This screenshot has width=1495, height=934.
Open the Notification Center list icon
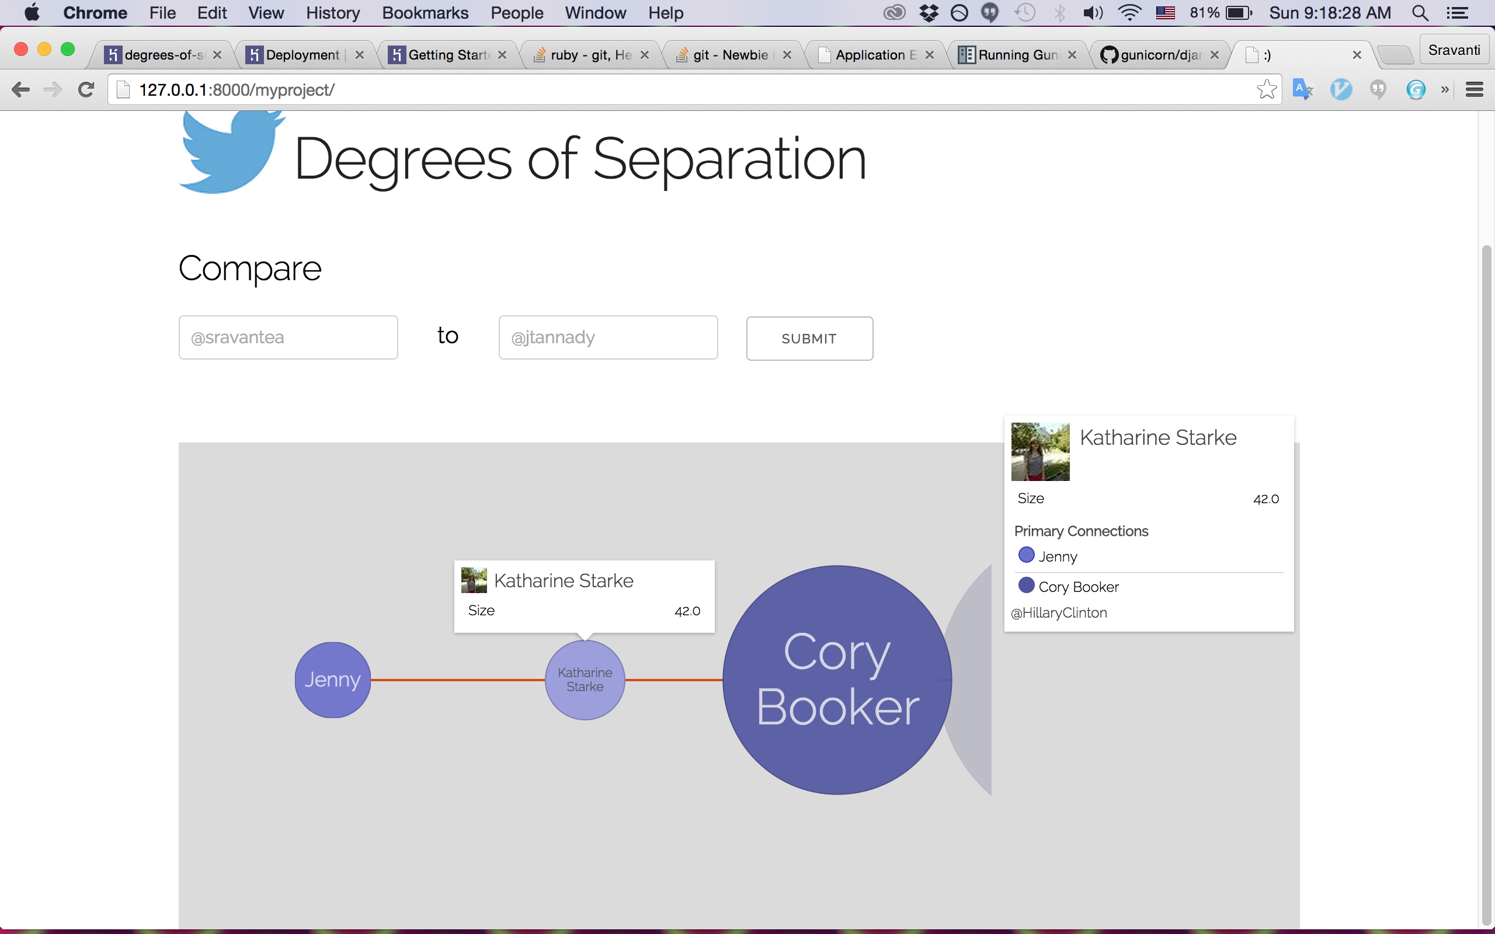pos(1458,13)
